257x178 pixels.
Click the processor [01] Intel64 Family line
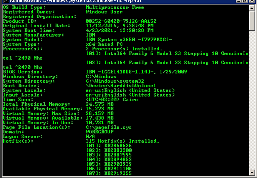point(167,53)
